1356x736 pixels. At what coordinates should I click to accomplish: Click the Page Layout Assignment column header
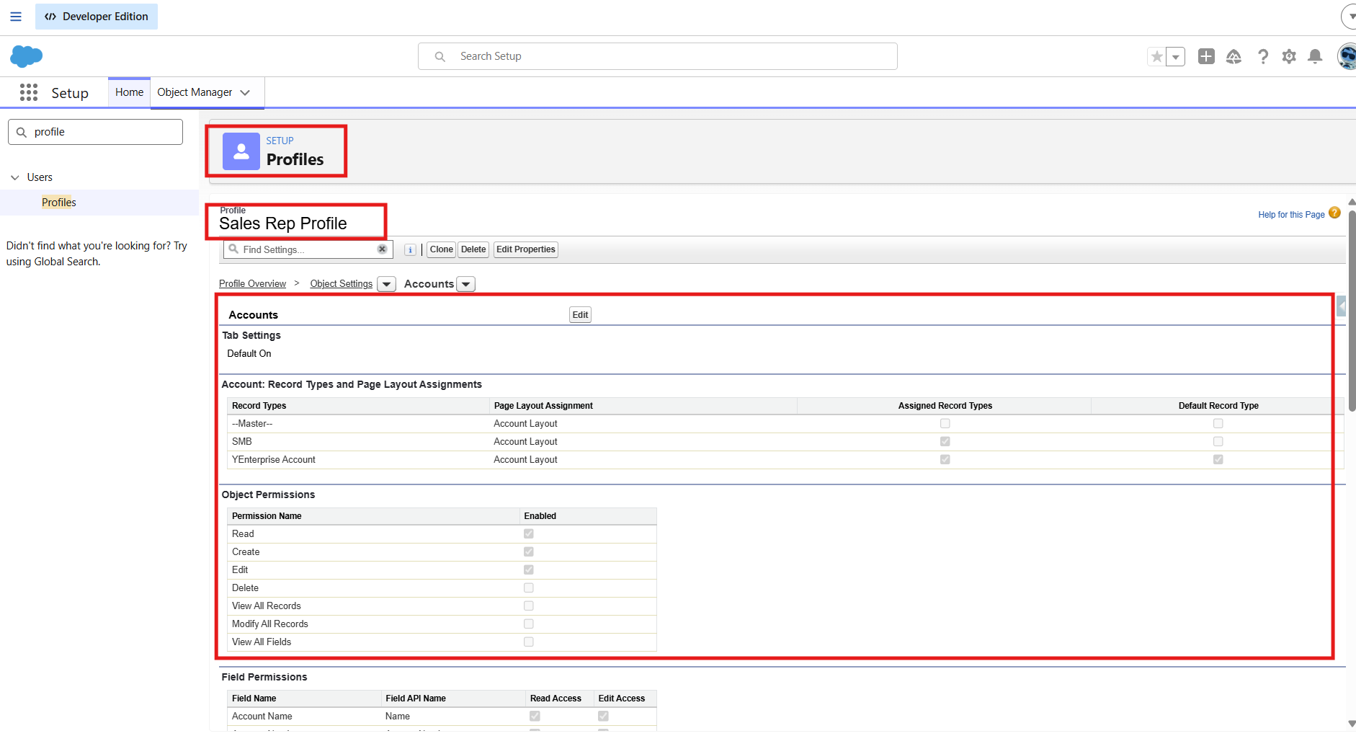[x=543, y=406]
